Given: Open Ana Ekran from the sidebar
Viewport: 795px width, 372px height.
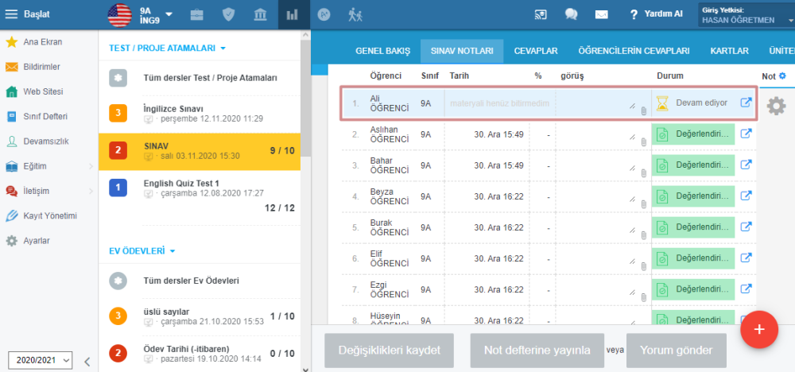Looking at the screenshot, I should pos(43,42).
